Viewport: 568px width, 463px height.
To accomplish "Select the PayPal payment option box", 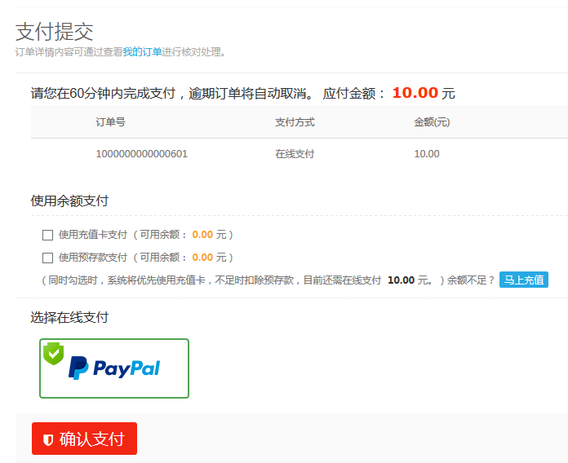I will point(114,368).
